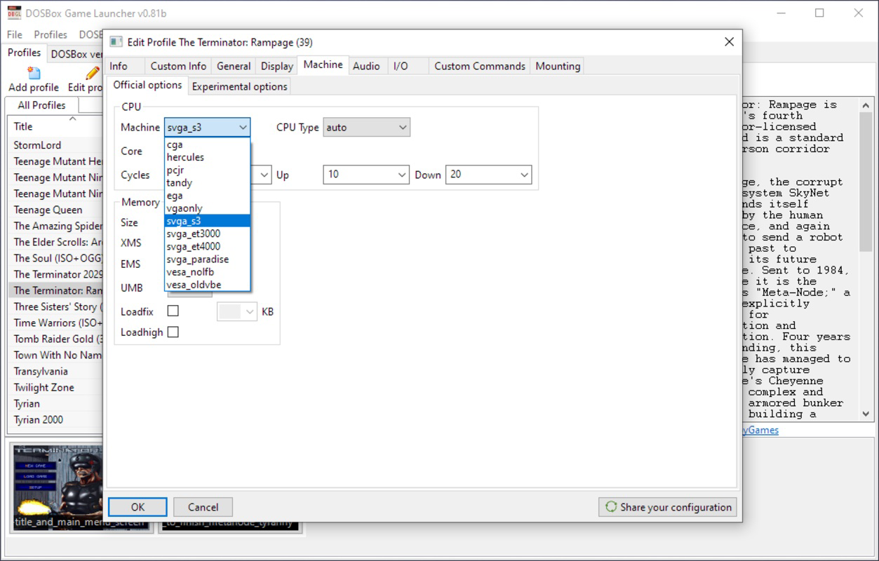The width and height of the screenshot is (879, 561).
Task: Choose svga_et4000 from the machine list
Action: 207,246
